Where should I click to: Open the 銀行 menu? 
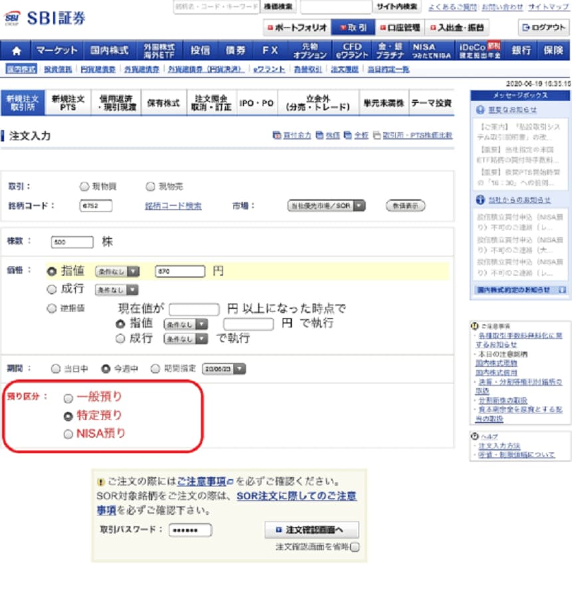pos(521,50)
